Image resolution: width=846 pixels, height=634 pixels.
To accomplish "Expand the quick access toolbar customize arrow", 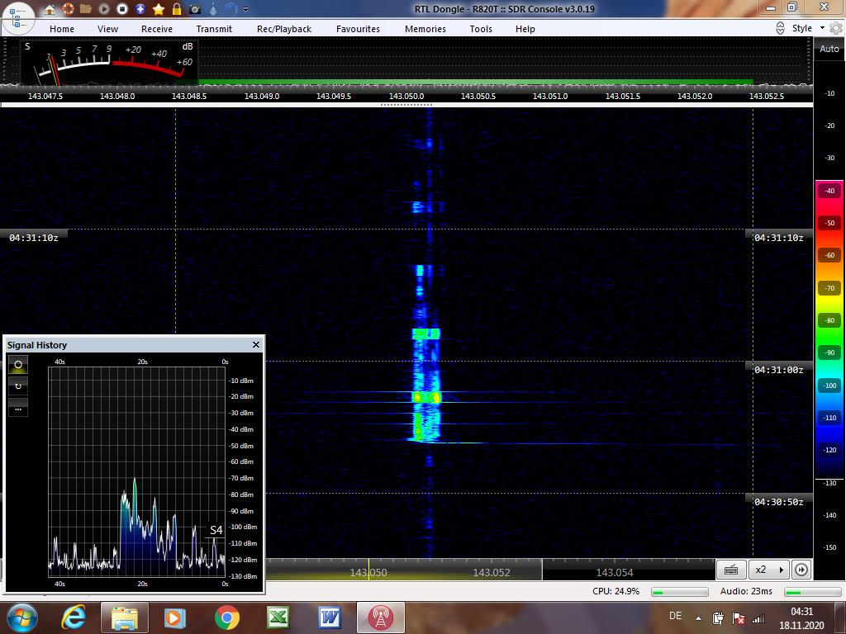I will pos(246,10).
